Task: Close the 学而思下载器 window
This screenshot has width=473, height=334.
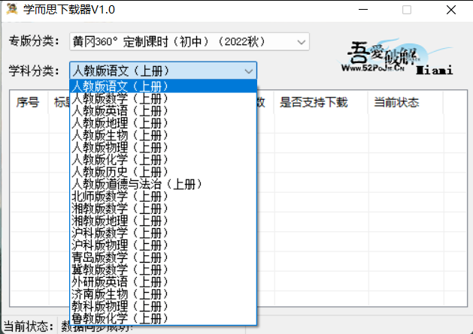Action: click(451, 10)
